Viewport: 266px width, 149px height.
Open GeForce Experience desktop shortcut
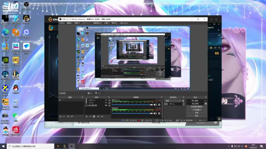[x=5, y=63]
